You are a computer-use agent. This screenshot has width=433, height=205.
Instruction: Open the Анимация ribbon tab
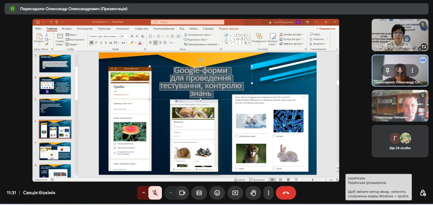point(123,29)
